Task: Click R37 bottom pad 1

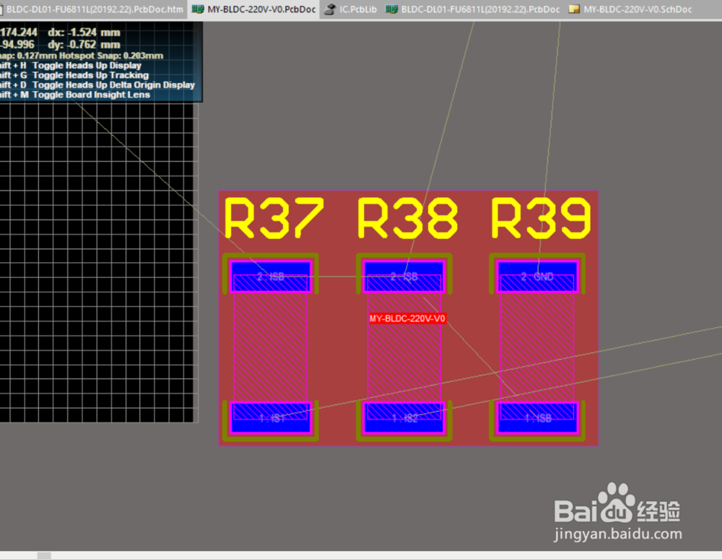Action: tap(271, 417)
